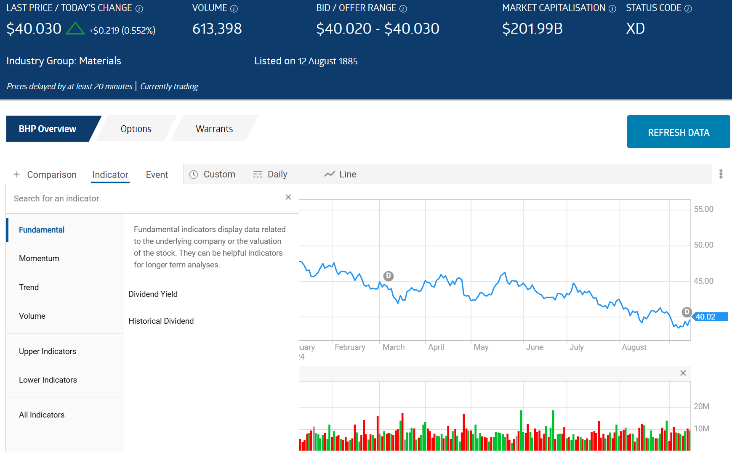Switch to the Warrants tab
This screenshot has height=452, width=732.
214,129
